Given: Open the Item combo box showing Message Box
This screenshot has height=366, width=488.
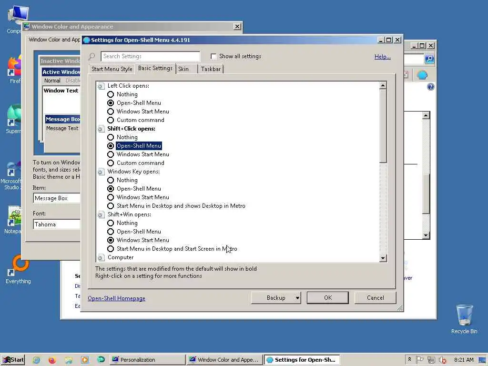Looking at the screenshot, I should pos(57,198).
